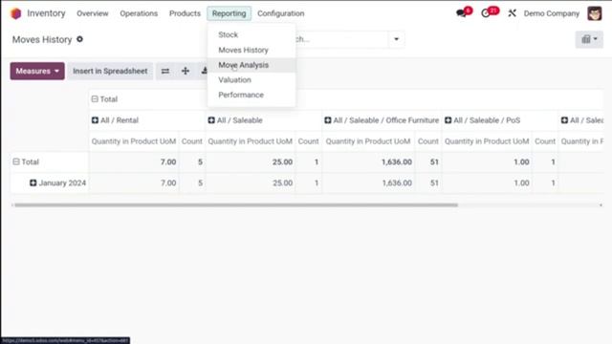Open the Configuration menu
The width and height of the screenshot is (612, 344).
[x=280, y=13]
